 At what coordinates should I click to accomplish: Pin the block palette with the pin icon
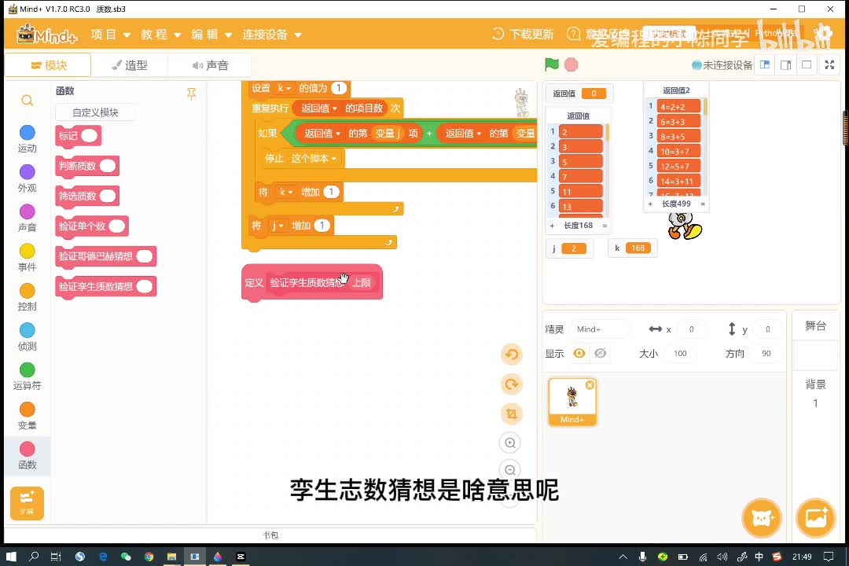[191, 94]
